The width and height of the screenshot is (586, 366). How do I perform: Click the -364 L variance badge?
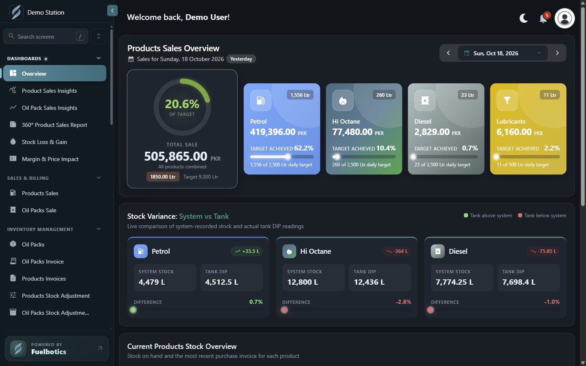point(397,251)
